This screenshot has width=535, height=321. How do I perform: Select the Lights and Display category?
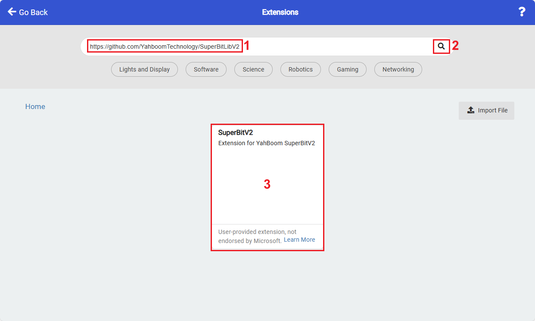click(144, 69)
